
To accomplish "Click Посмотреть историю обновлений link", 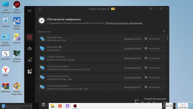I will coord(124,23).
